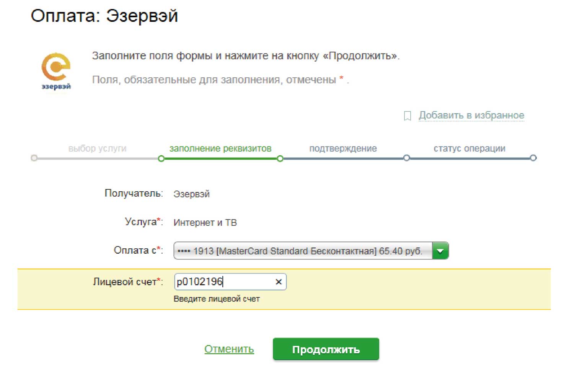Click the Получатель: field label
Image resolution: width=574 pixels, height=373 pixels.
134,193
